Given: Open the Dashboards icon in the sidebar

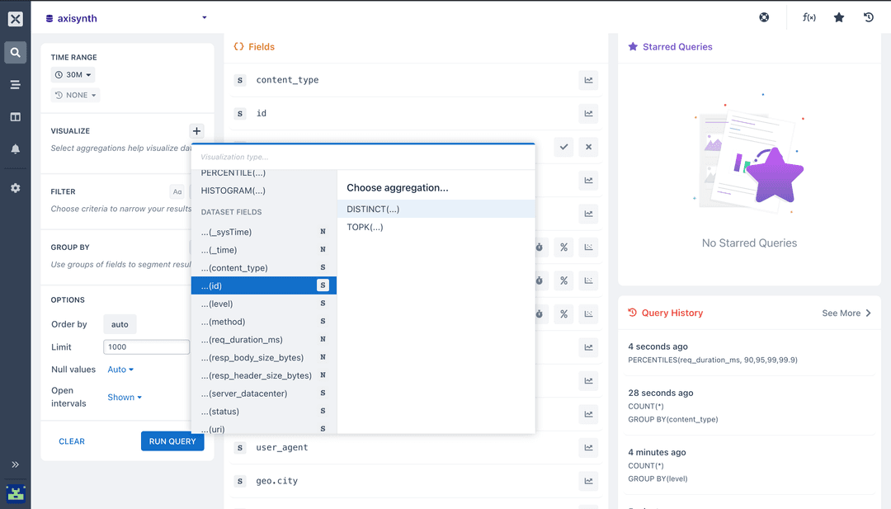Looking at the screenshot, I should pos(15,116).
